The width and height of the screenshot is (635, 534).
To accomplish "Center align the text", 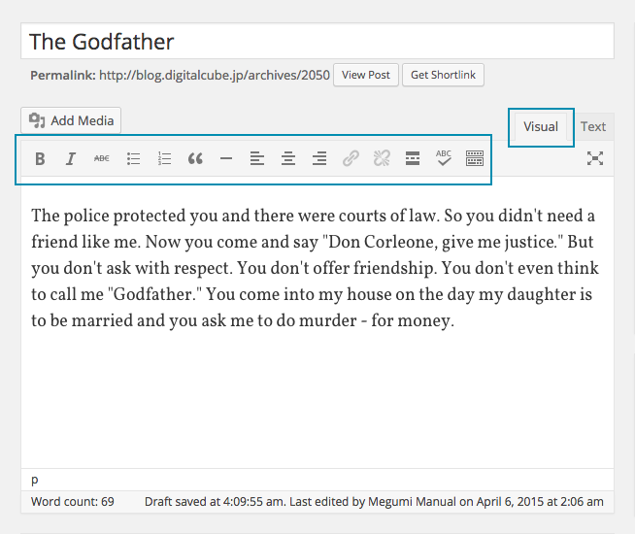I will tap(288, 159).
